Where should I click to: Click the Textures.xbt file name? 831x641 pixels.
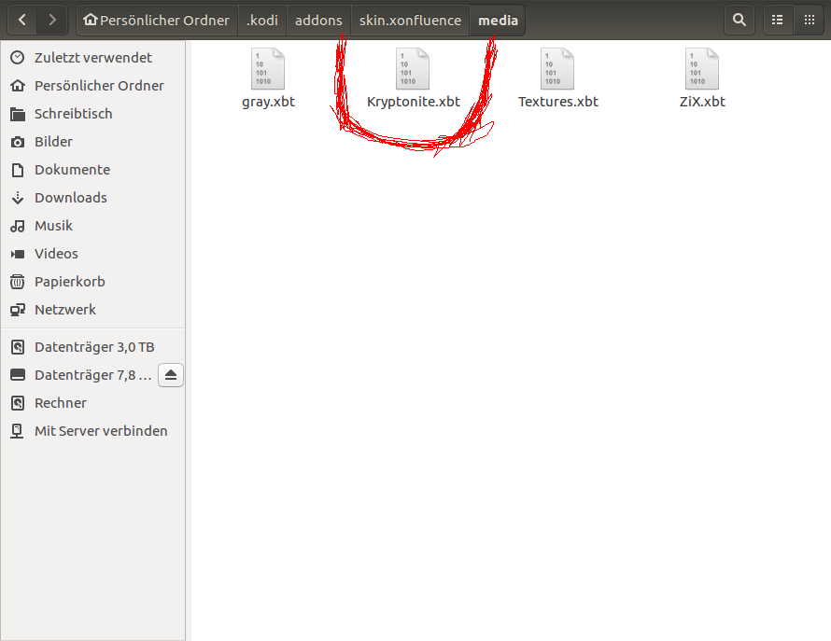pyautogui.click(x=558, y=102)
